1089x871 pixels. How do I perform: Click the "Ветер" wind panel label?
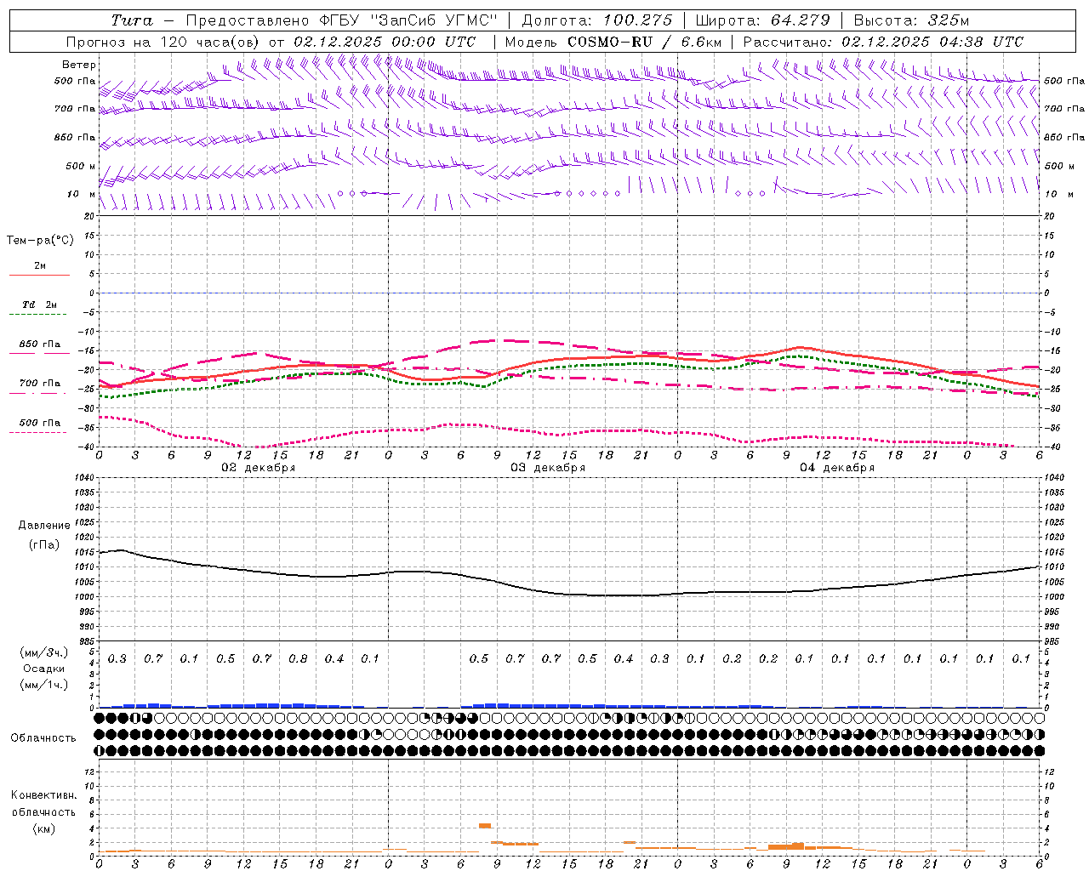(79, 65)
